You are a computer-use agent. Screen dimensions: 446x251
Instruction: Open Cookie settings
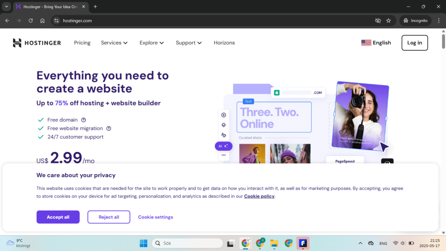[155, 217]
